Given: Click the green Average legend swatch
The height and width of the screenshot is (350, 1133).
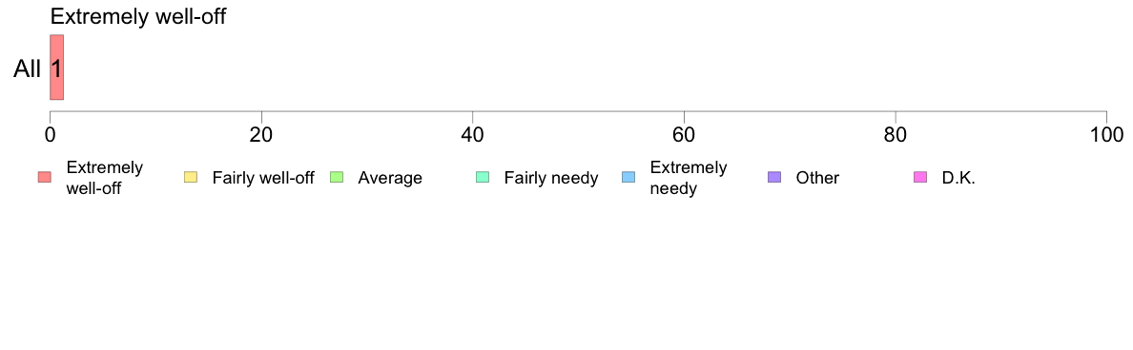Looking at the screenshot, I should pos(336,177).
